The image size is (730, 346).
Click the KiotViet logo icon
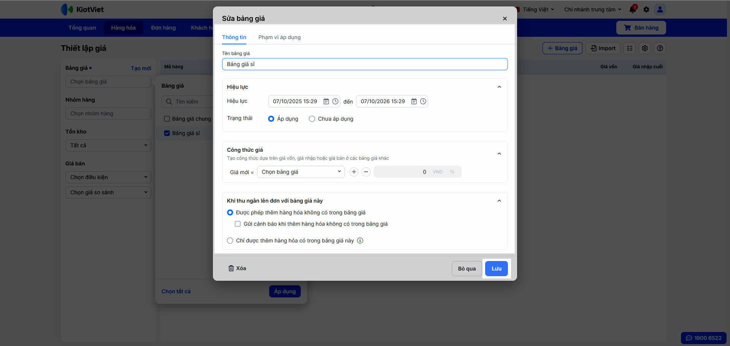click(x=67, y=9)
